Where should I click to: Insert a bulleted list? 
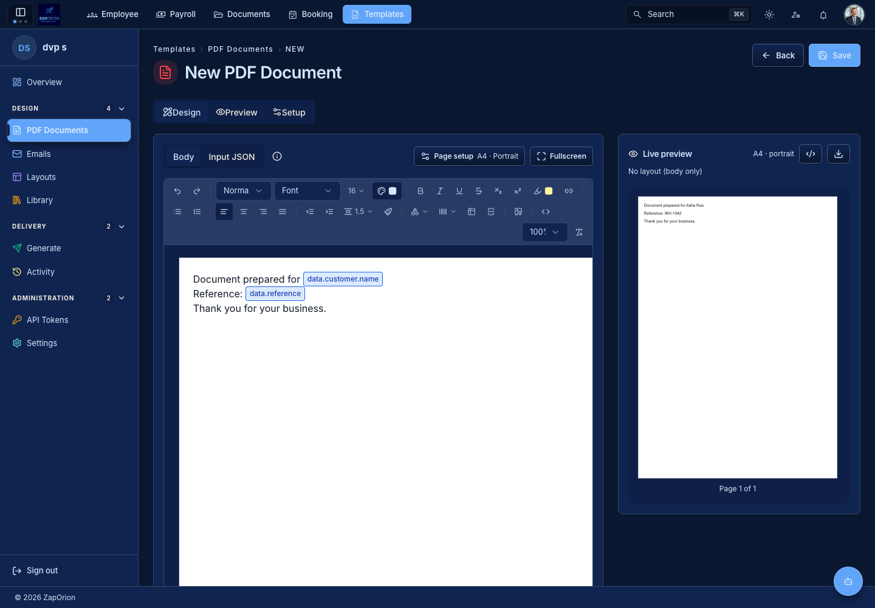point(177,212)
